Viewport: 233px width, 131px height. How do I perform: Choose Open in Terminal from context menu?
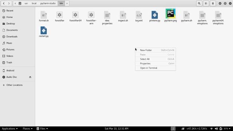[x=155, y=68]
